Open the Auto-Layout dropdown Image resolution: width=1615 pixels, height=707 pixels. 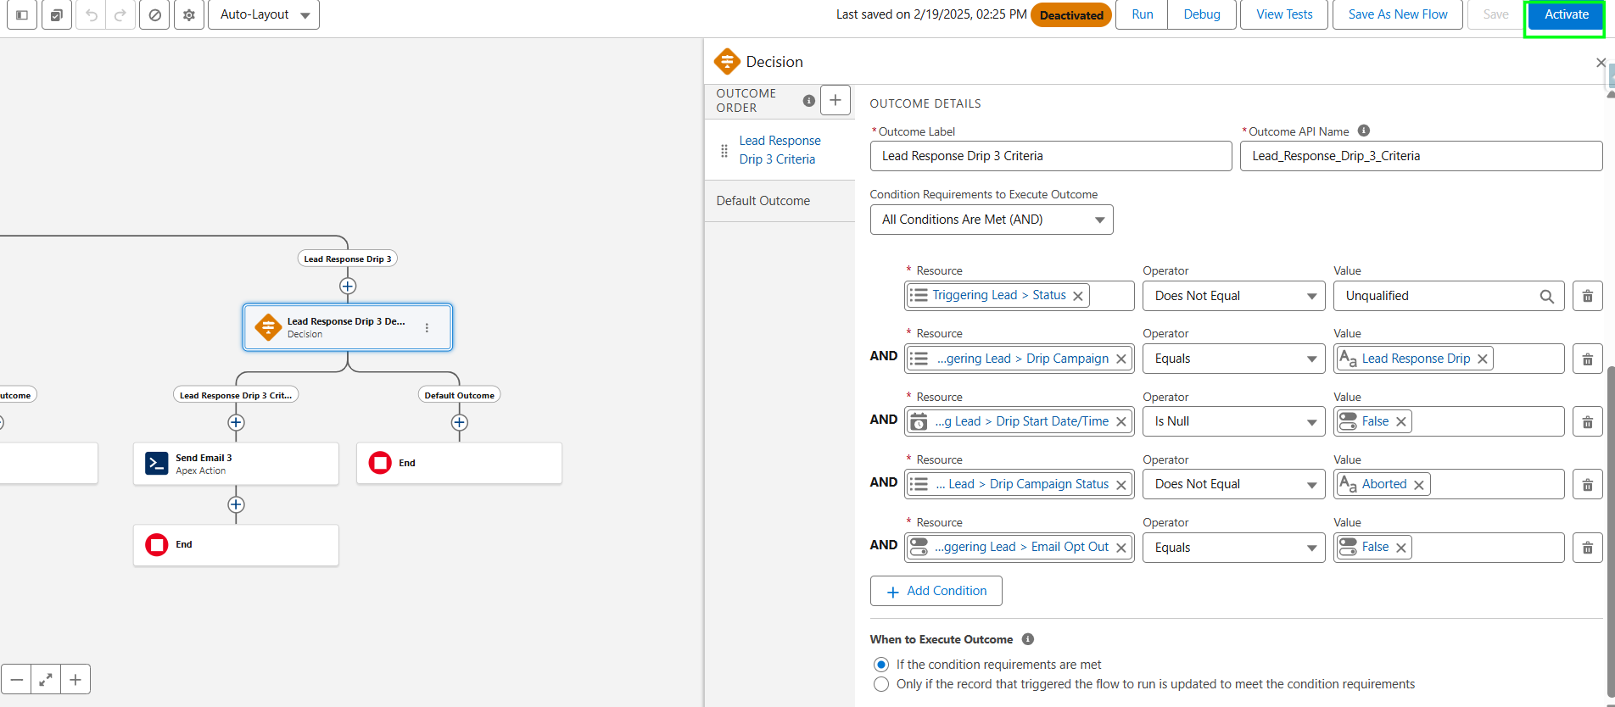click(x=264, y=14)
